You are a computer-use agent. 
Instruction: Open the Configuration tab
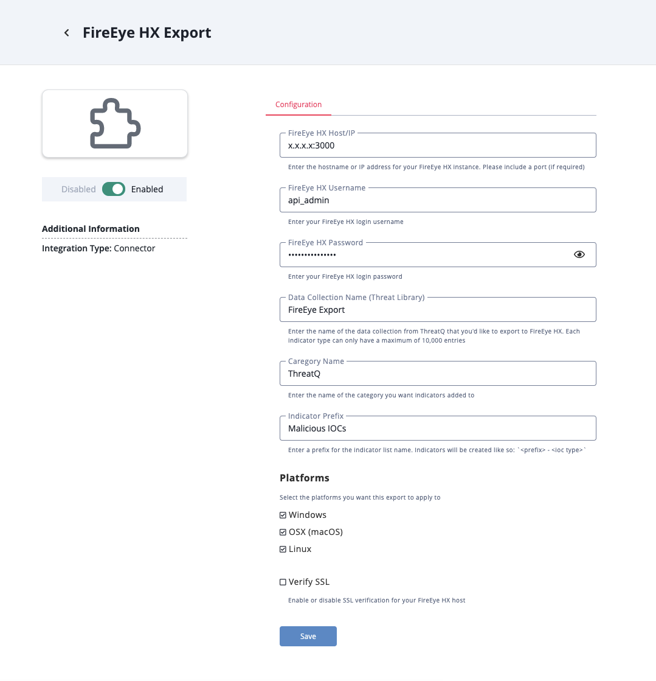click(x=299, y=105)
